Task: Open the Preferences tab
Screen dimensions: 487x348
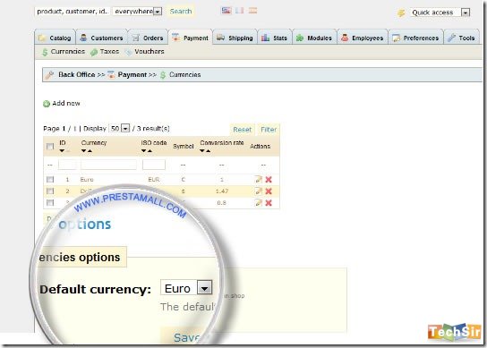Action: pos(415,38)
